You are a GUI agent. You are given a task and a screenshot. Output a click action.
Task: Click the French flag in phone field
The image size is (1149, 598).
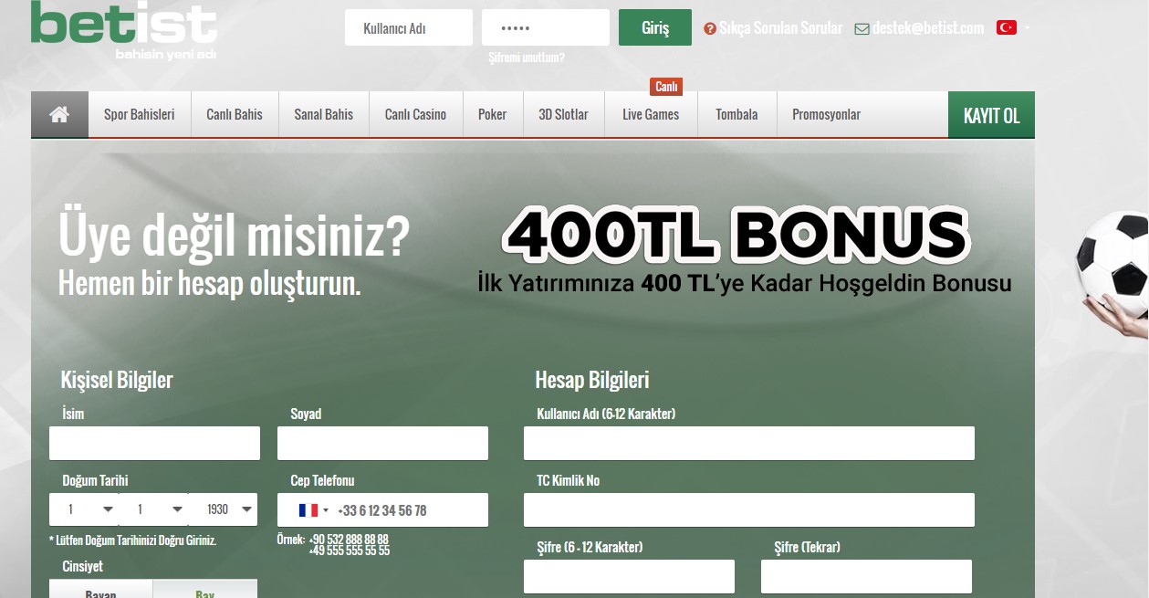click(308, 510)
